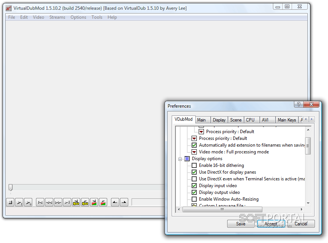
Task: Click the horizontal scrollbar thumb in preferences
Action: [x=222, y=209]
